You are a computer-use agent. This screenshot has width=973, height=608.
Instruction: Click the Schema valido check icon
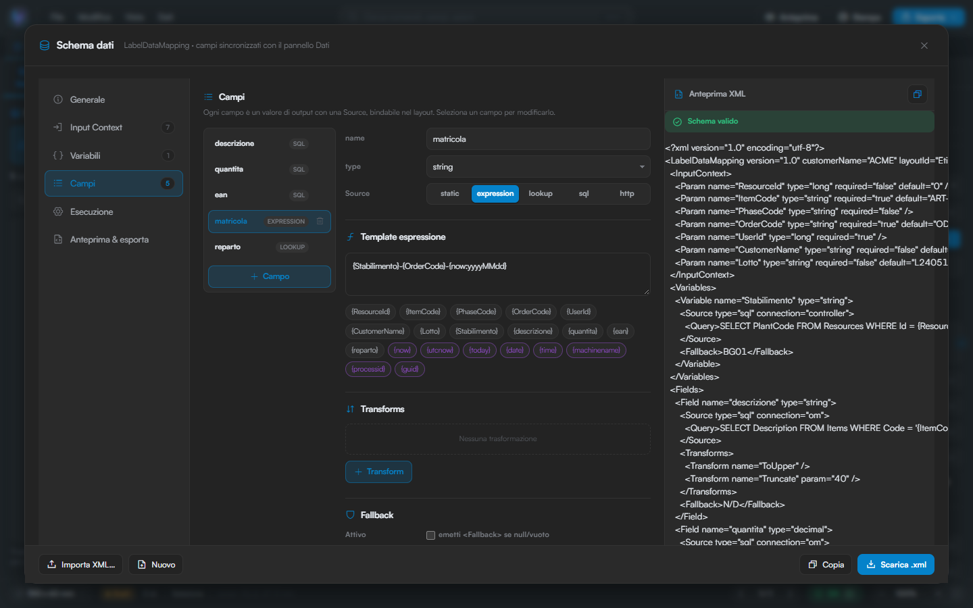click(677, 122)
